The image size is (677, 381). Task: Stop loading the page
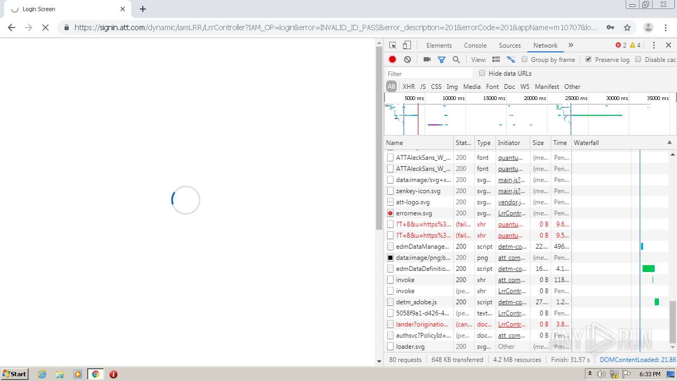45,28
